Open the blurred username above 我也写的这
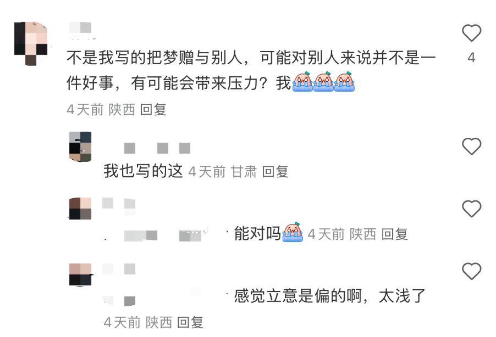Viewport: 496px width, 337px height. [x=157, y=148]
